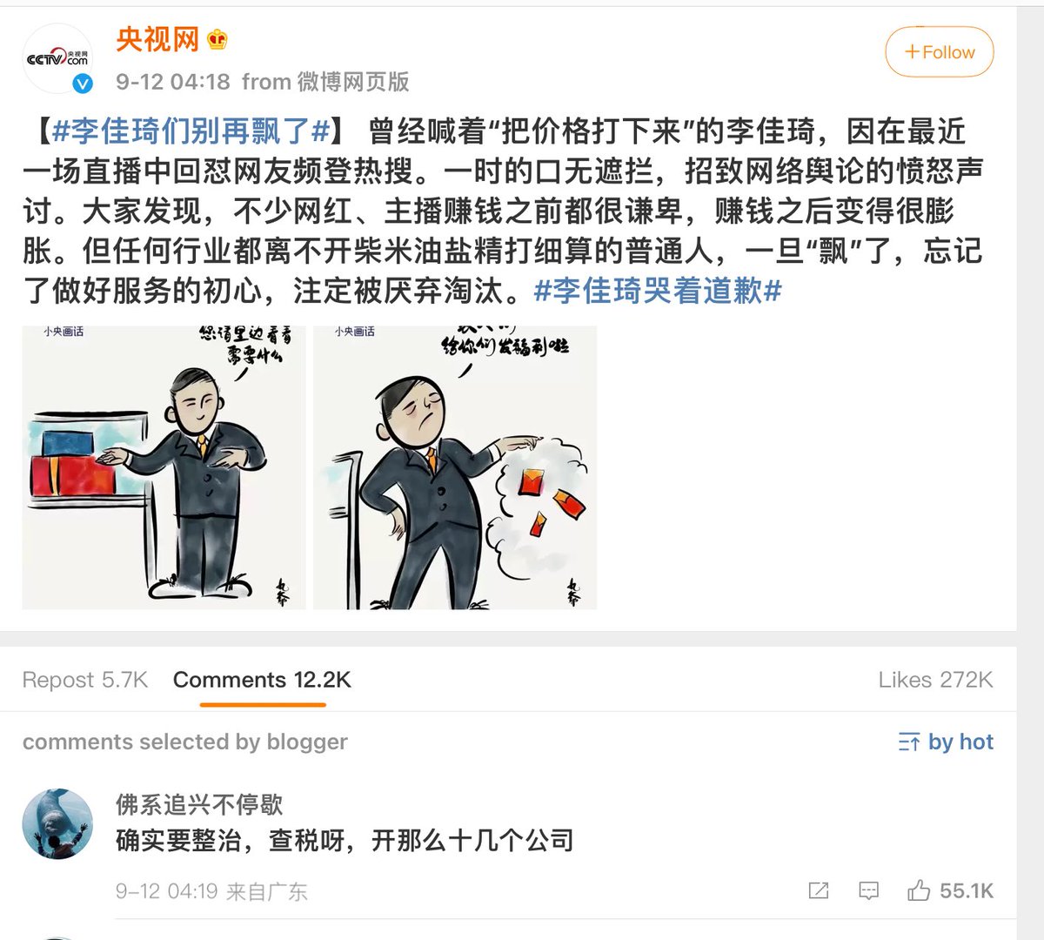
Task: Click the sort icon next to by hot
Action: 908,742
